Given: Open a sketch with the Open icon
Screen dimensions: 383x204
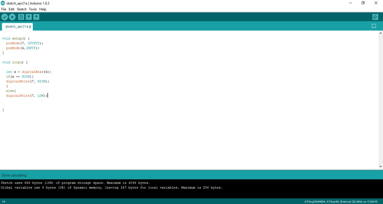Looking at the screenshot, I should click(x=29, y=17).
